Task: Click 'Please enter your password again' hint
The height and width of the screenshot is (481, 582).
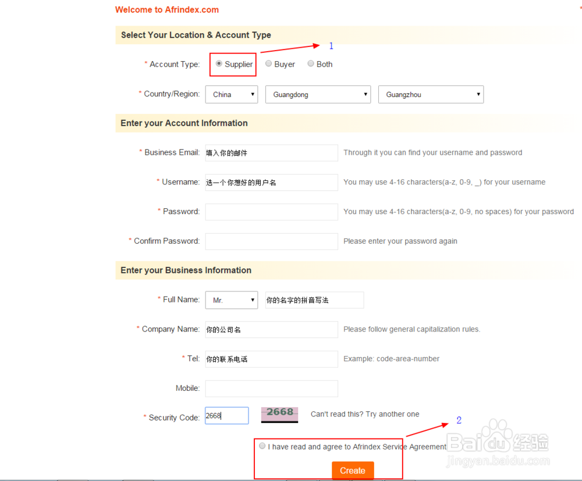Action: point(400,241)
